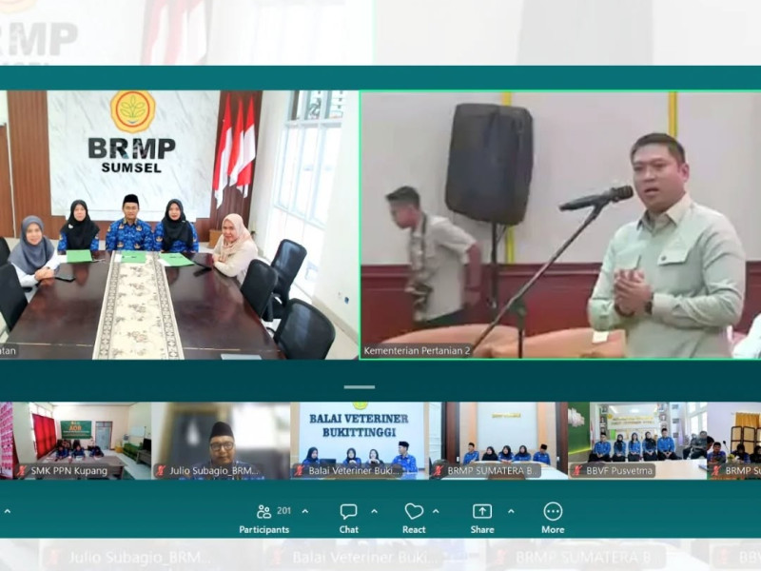Image resolution: width=761 pixels, height=571 pixels.
Task: Select the BRMP SUMSEL main video tile
Action: pos(179,225)
